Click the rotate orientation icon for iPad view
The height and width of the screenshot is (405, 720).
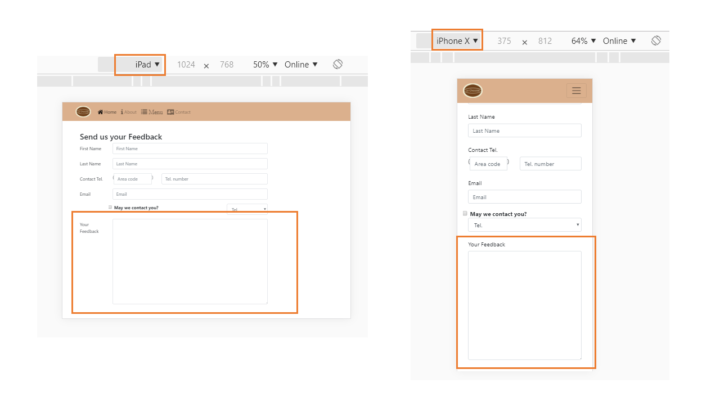coord(337,64)
